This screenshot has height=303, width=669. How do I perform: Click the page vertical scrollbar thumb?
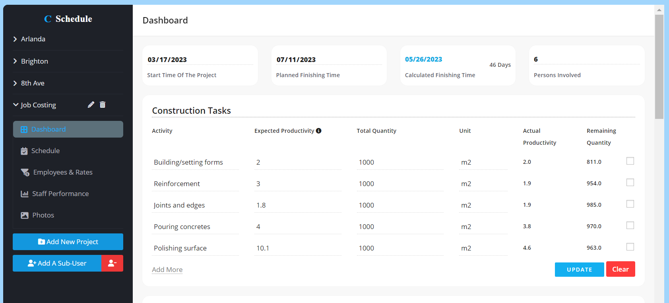tap(659, 67)
